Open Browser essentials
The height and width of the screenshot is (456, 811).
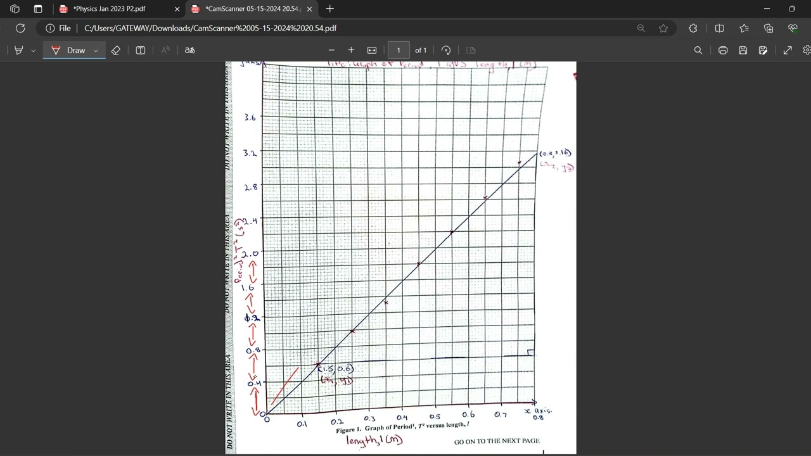click(793, 28)
